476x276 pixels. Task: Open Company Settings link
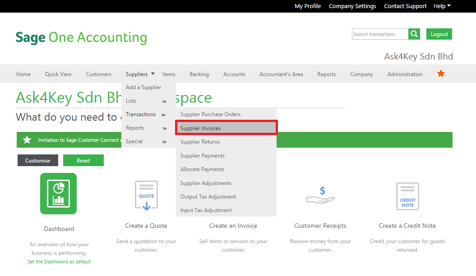tap(352, 6)
